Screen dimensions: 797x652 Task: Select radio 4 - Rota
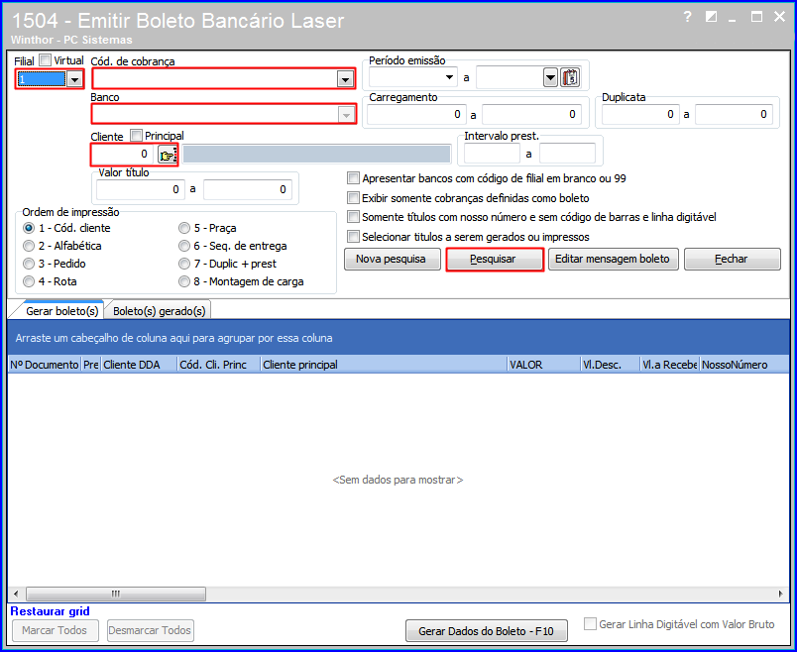[29, 281]
